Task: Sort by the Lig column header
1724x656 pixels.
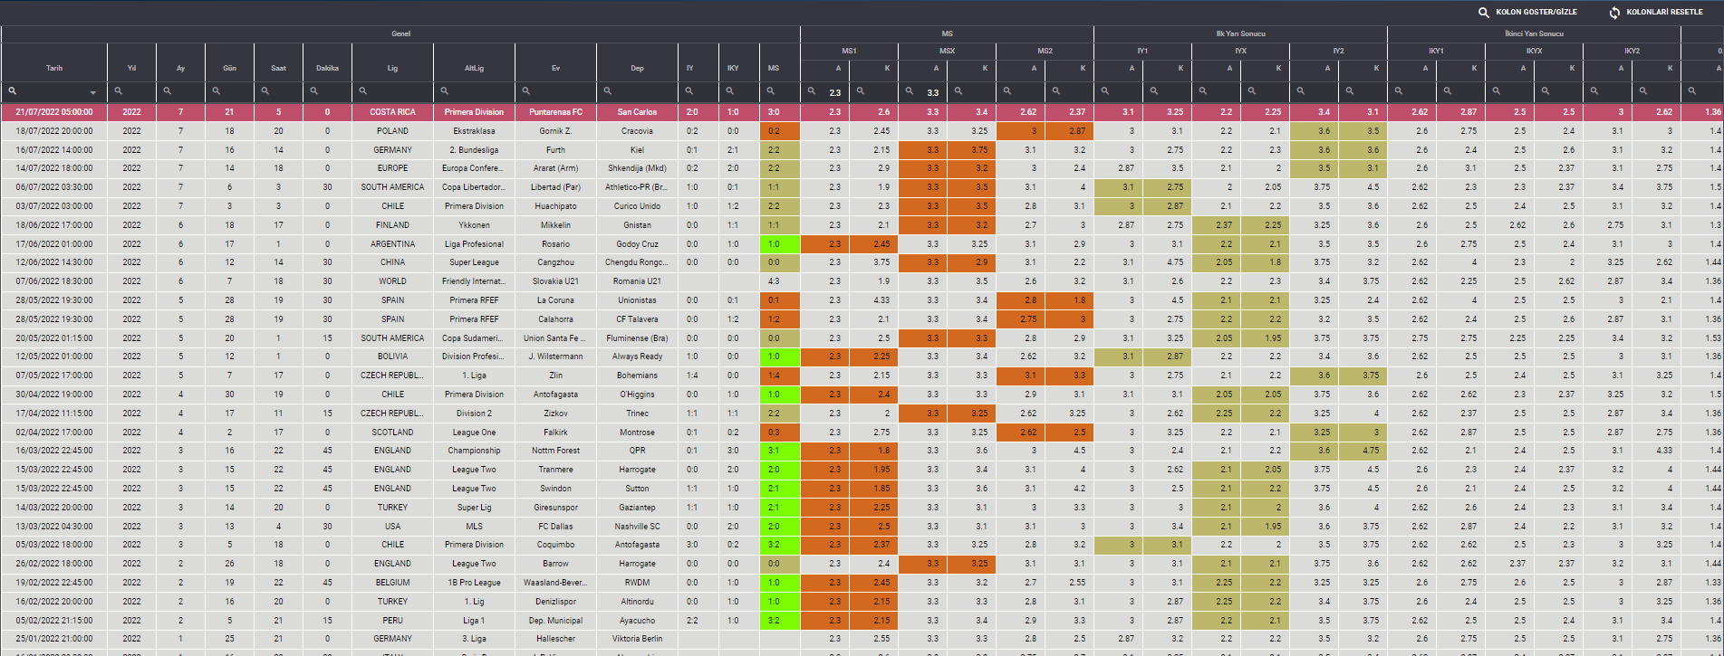Action: (392, 68)
